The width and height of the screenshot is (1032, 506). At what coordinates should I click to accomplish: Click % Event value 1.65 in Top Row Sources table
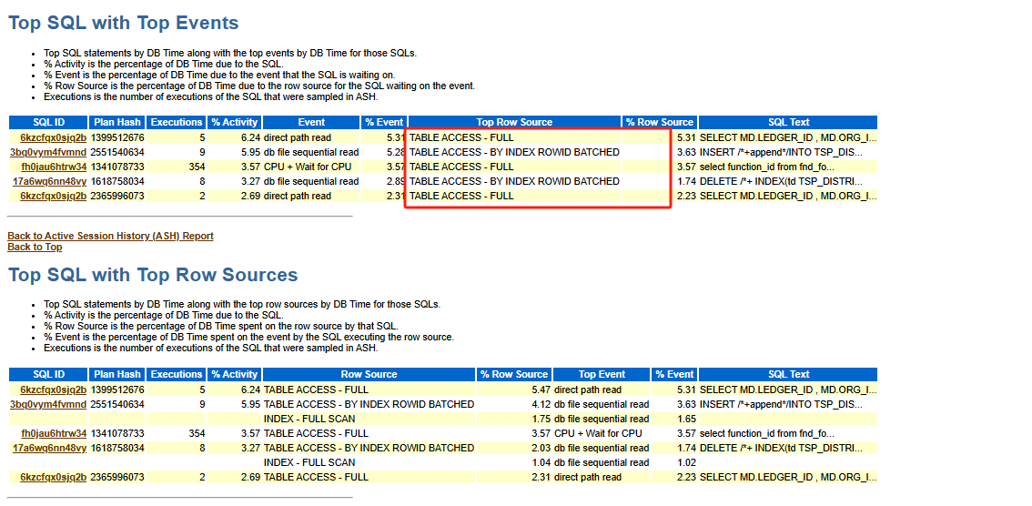pos(686,419)
